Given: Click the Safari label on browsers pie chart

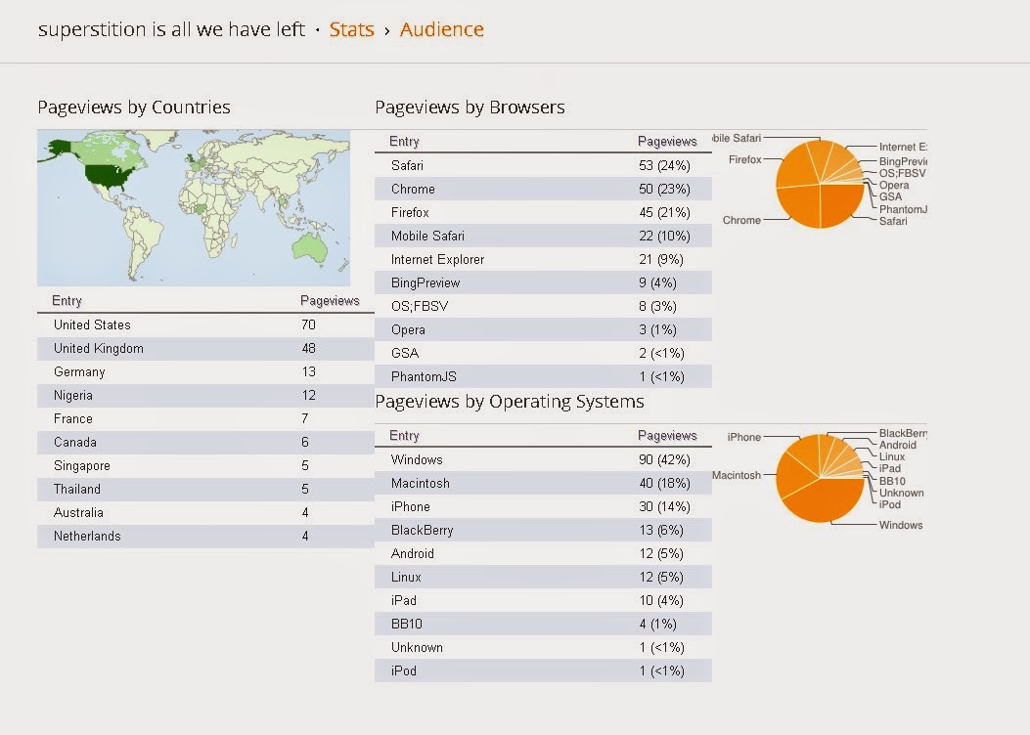Looking at the screenshot, I should (893, 221).
